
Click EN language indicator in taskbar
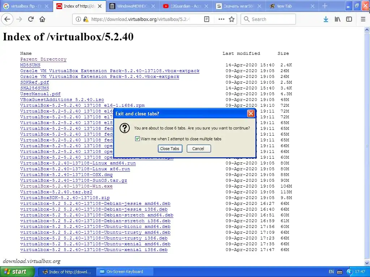click(331, 272)
